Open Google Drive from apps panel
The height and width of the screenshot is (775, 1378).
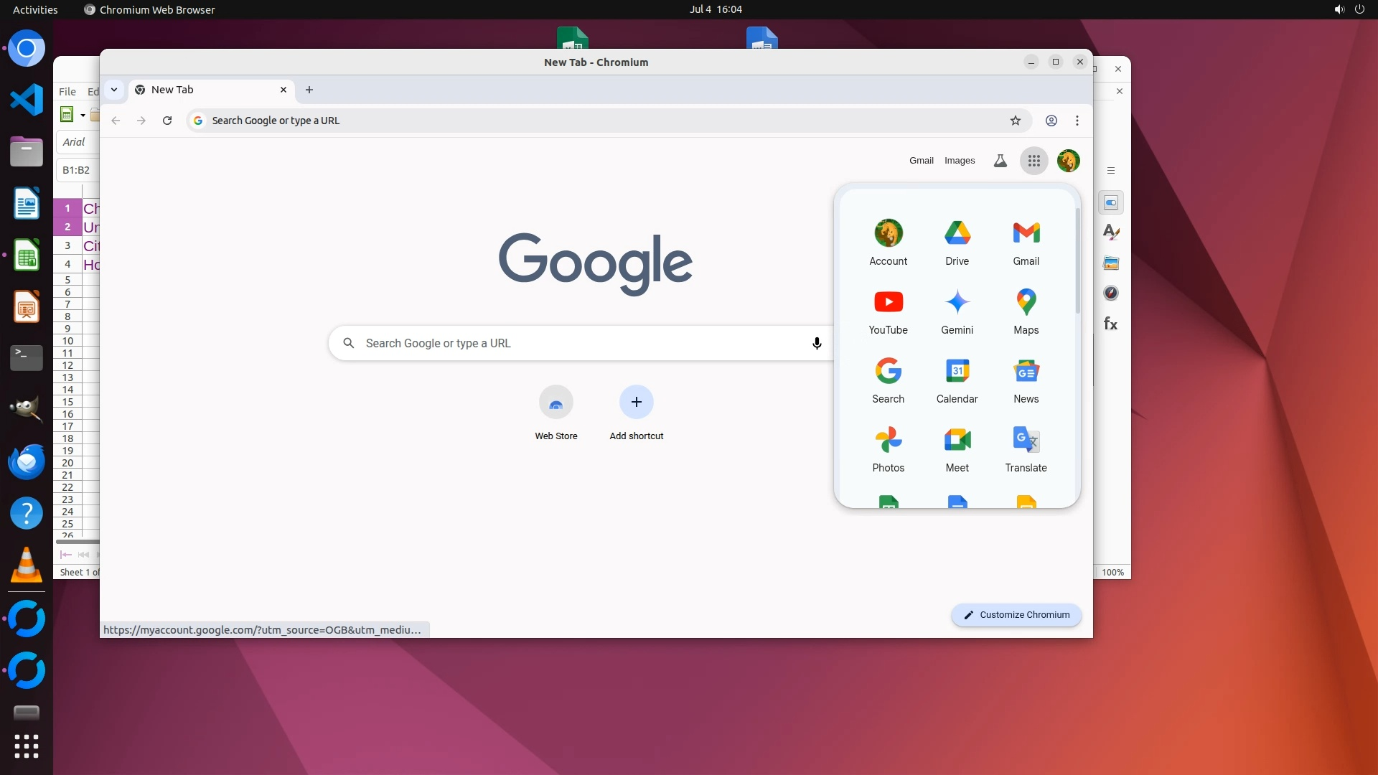click(957, 242)
